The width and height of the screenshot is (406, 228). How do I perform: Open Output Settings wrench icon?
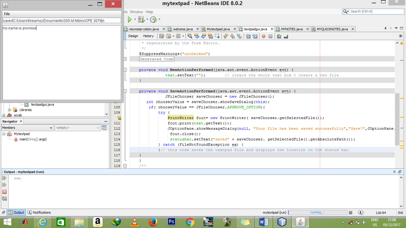tap(4, 198)
